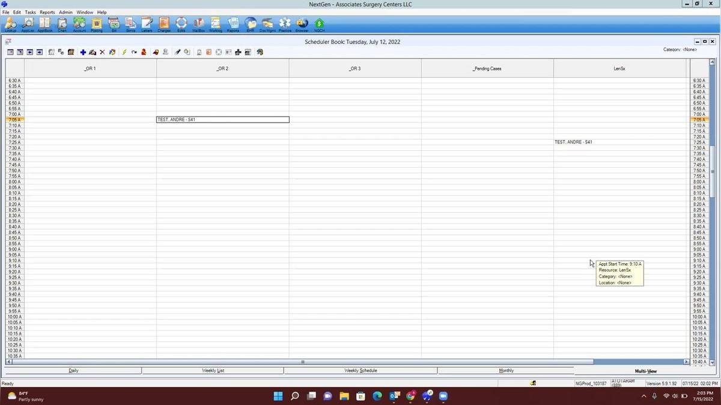Image resolution: width=721 pixels, height=405 pixels.
Task: Open Microsoft Edge from the taskbar
Action: click(377, 396)
